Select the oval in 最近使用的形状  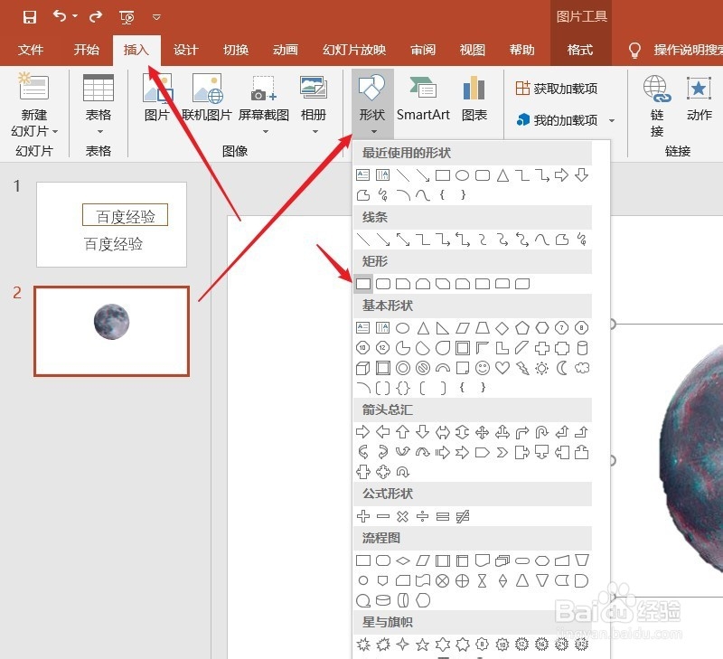click(x=463, y=175)
